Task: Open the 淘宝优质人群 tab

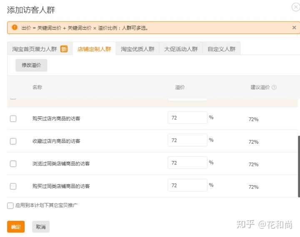Action: tap(137, 49)
